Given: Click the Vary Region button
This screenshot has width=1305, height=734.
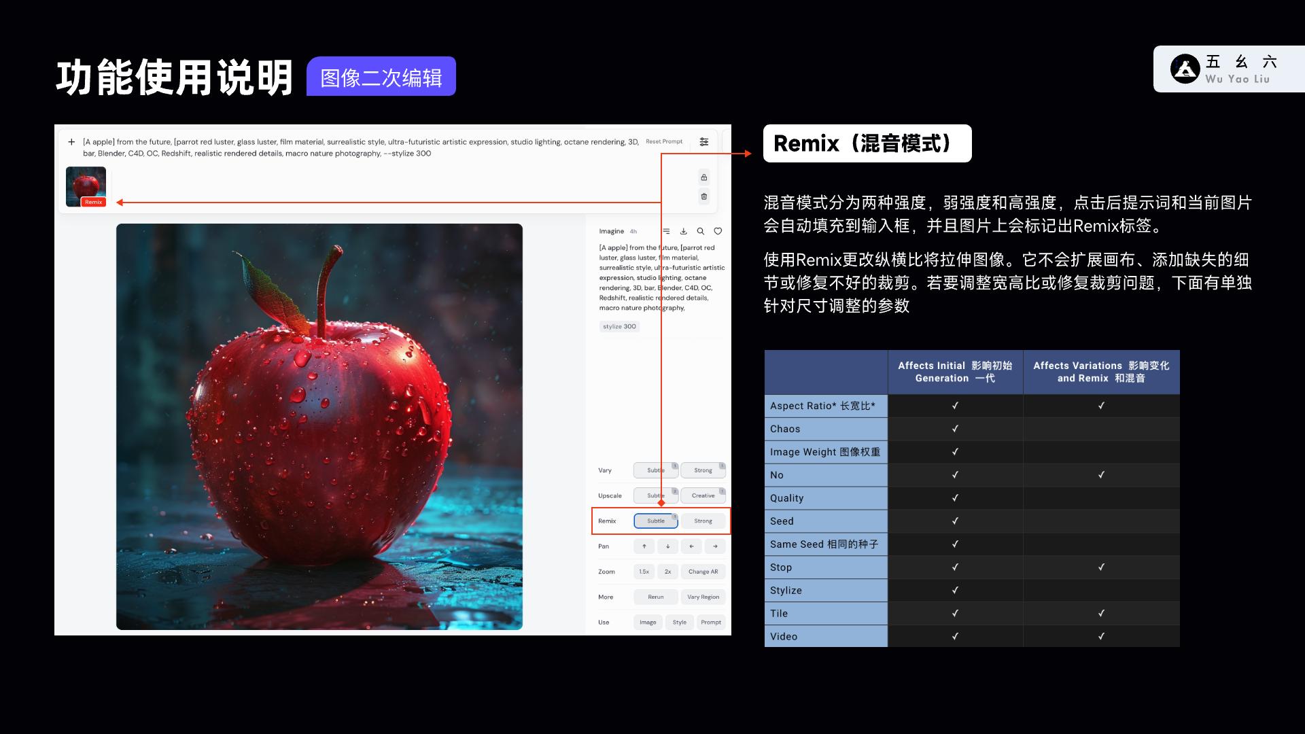Looking at the screenshot, I should coord(703,597).
